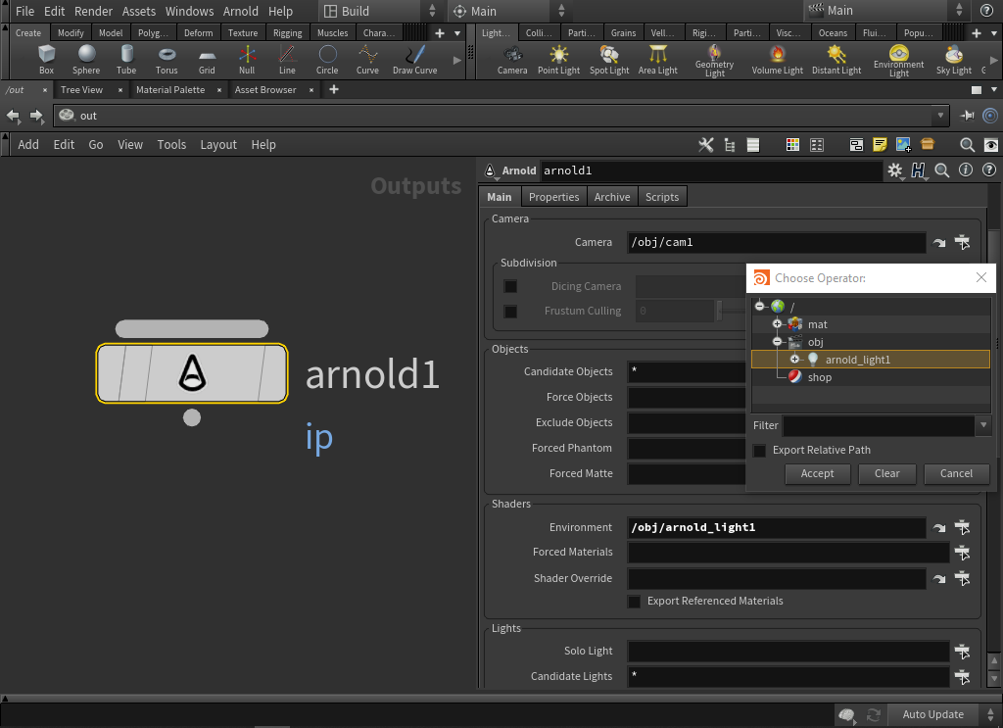Select the Grid shelf tool
This screenshot has width=1003, height=728.
207,60
